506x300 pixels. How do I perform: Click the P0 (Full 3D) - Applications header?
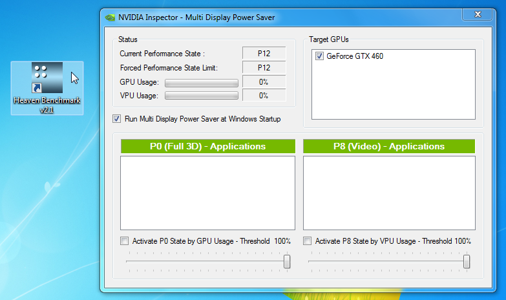coord(207,146)
